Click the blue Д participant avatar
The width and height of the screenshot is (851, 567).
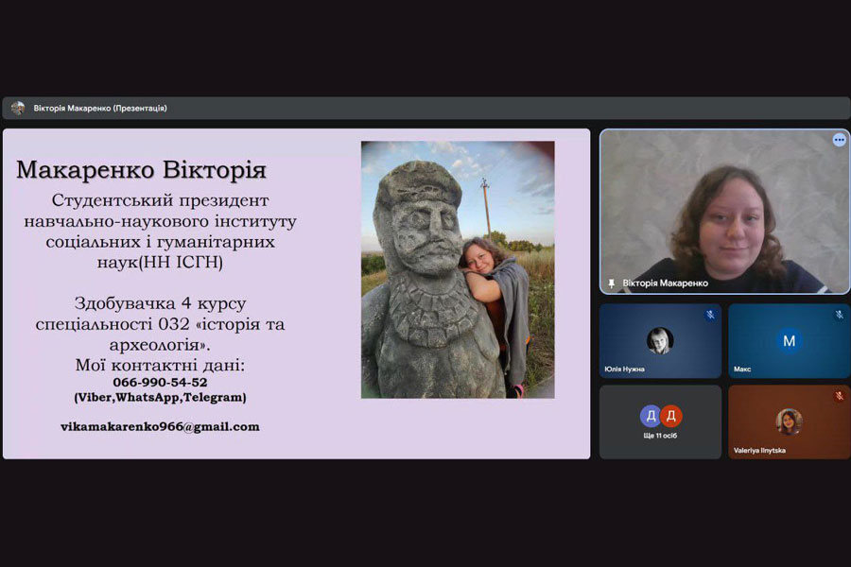[651, 416]
